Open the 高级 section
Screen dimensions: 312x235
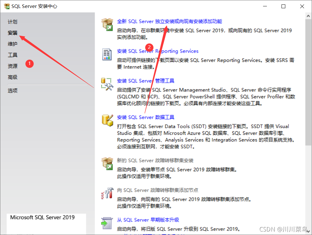[x=12, y=77]
